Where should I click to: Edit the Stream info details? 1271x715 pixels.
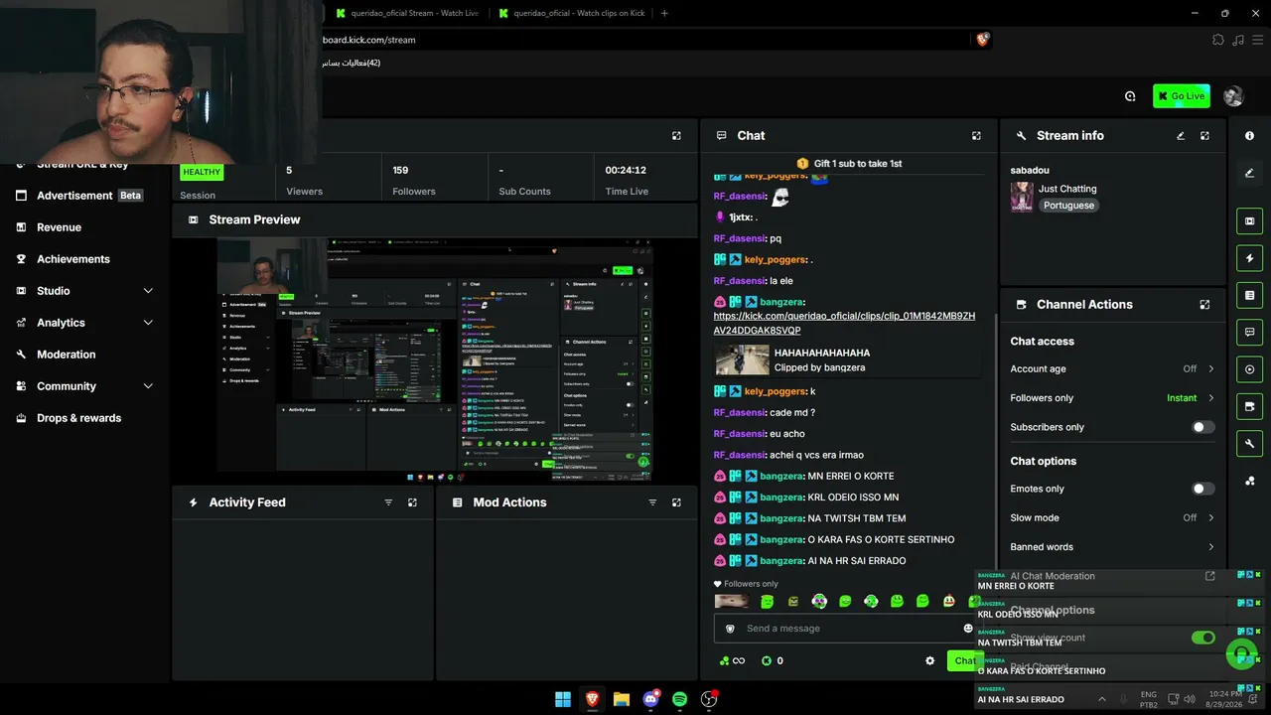coord(1181,136)
